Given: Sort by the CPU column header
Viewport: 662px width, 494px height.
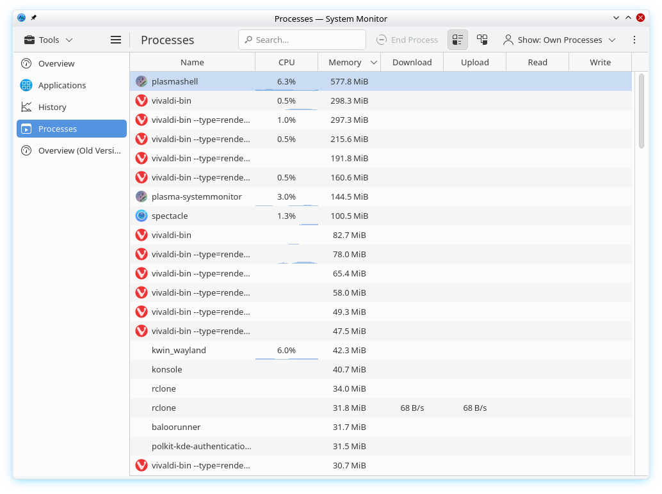Looking at the screenshot, I should pyautogui.click(x=286, y=62).
